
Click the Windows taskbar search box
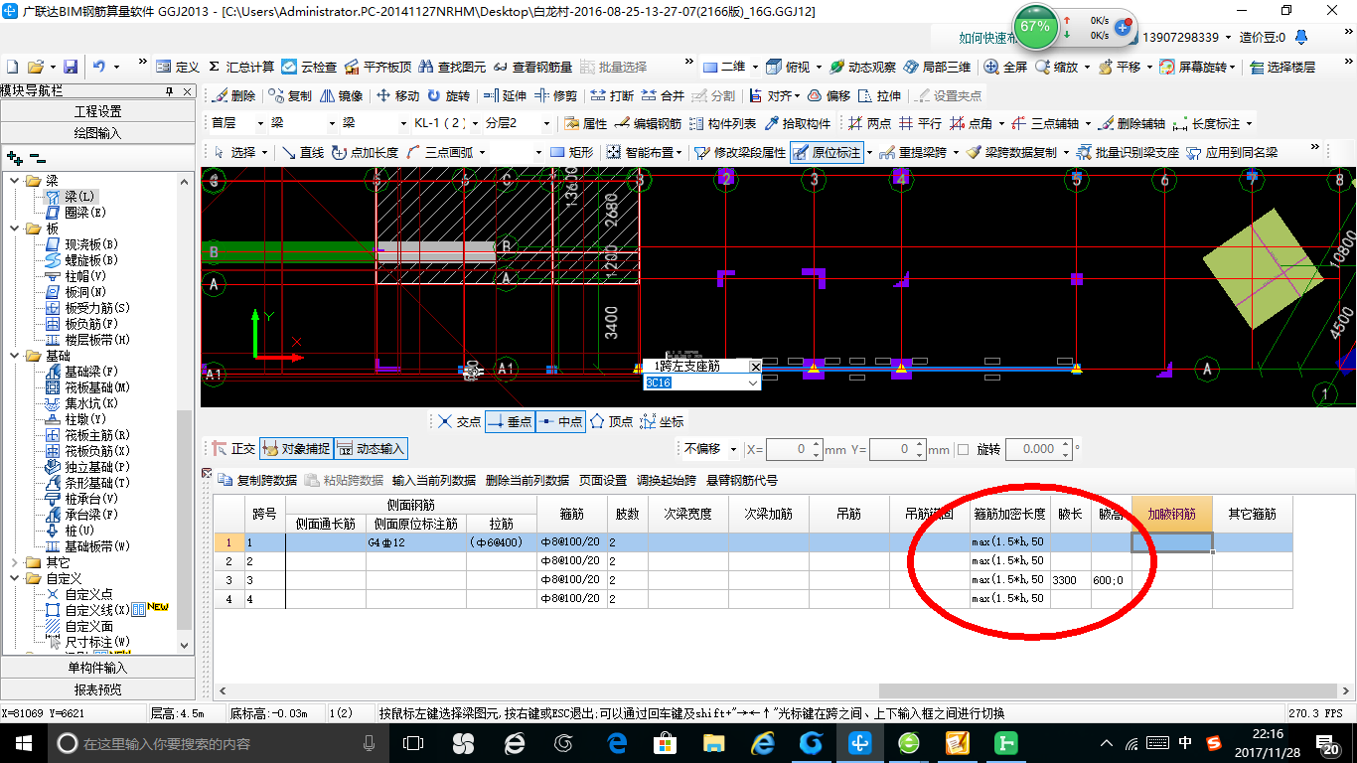coord(219,743)
